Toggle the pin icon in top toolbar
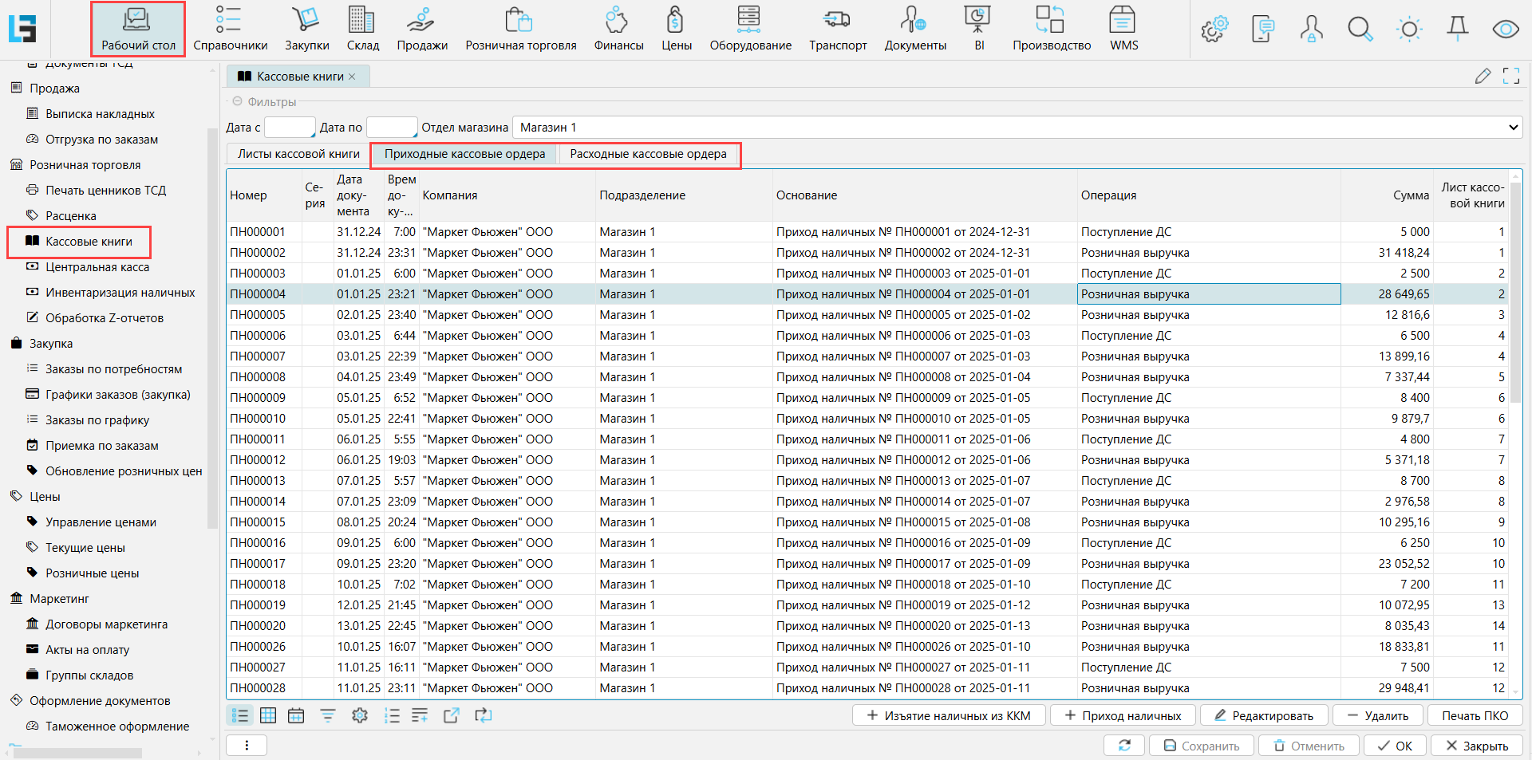This screenshot has width=1532, height=760. point(1457,30)
